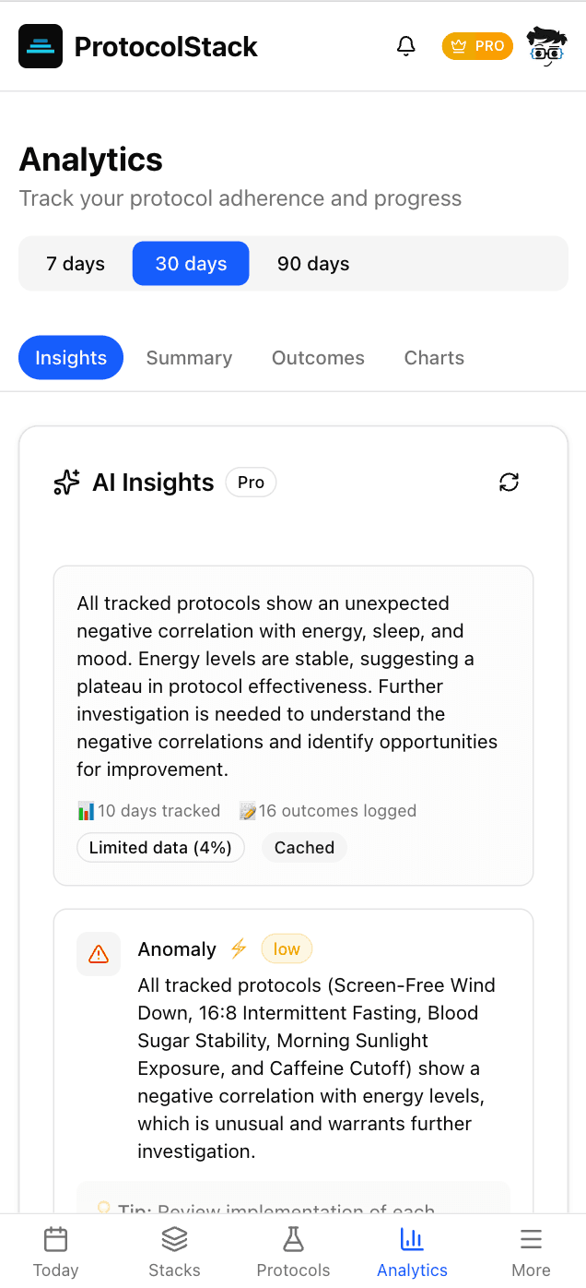Image resolution: width=586 pixels, height=1288 pixels.
Task: Tap the lightning bolt next to Anomaly
Action: [x=239, y=948]
